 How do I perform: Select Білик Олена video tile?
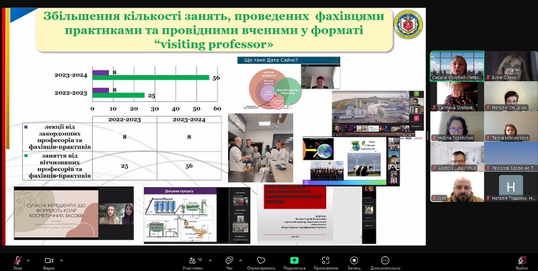511,66
